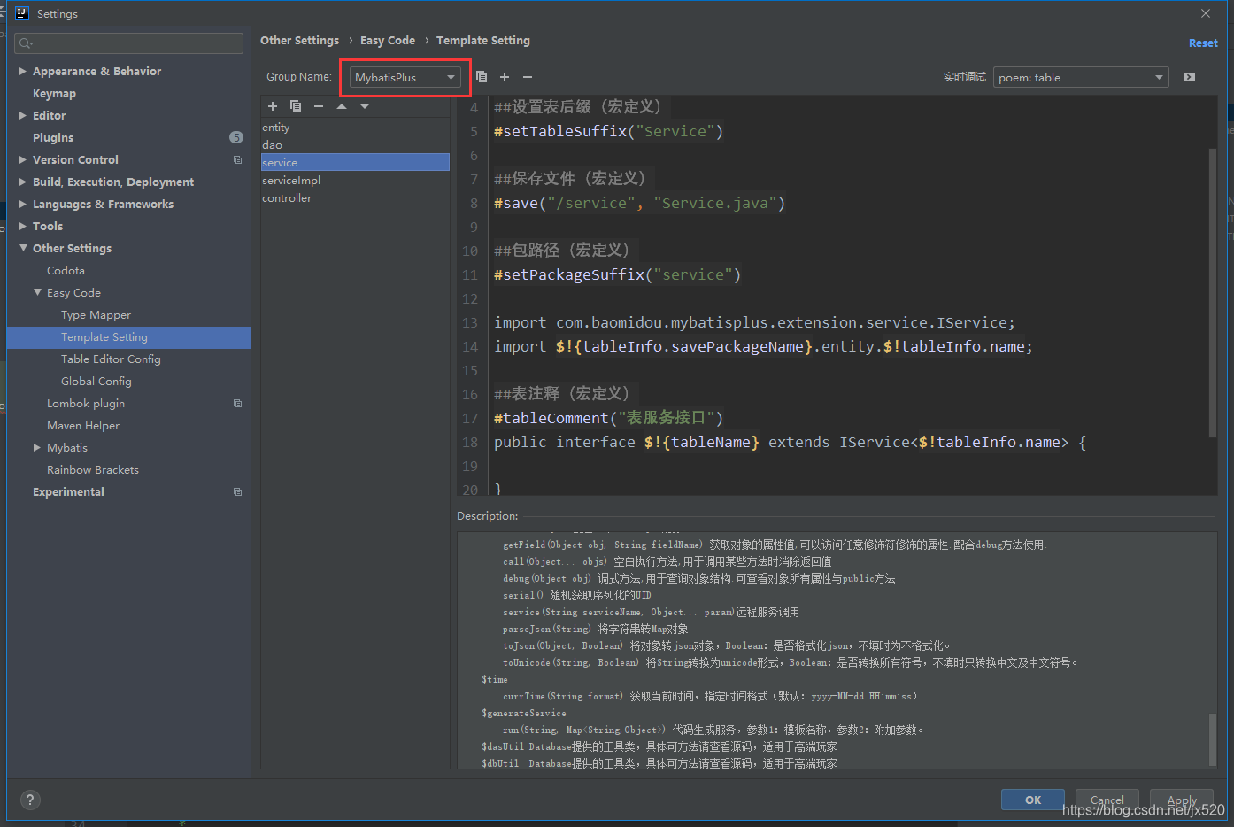Click the public interface declaration line

coord(790,442)
